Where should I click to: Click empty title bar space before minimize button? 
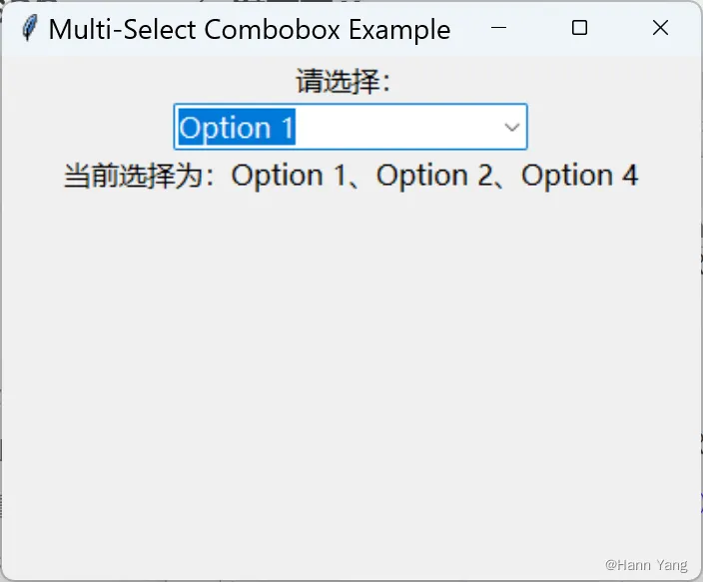(469, 29)
